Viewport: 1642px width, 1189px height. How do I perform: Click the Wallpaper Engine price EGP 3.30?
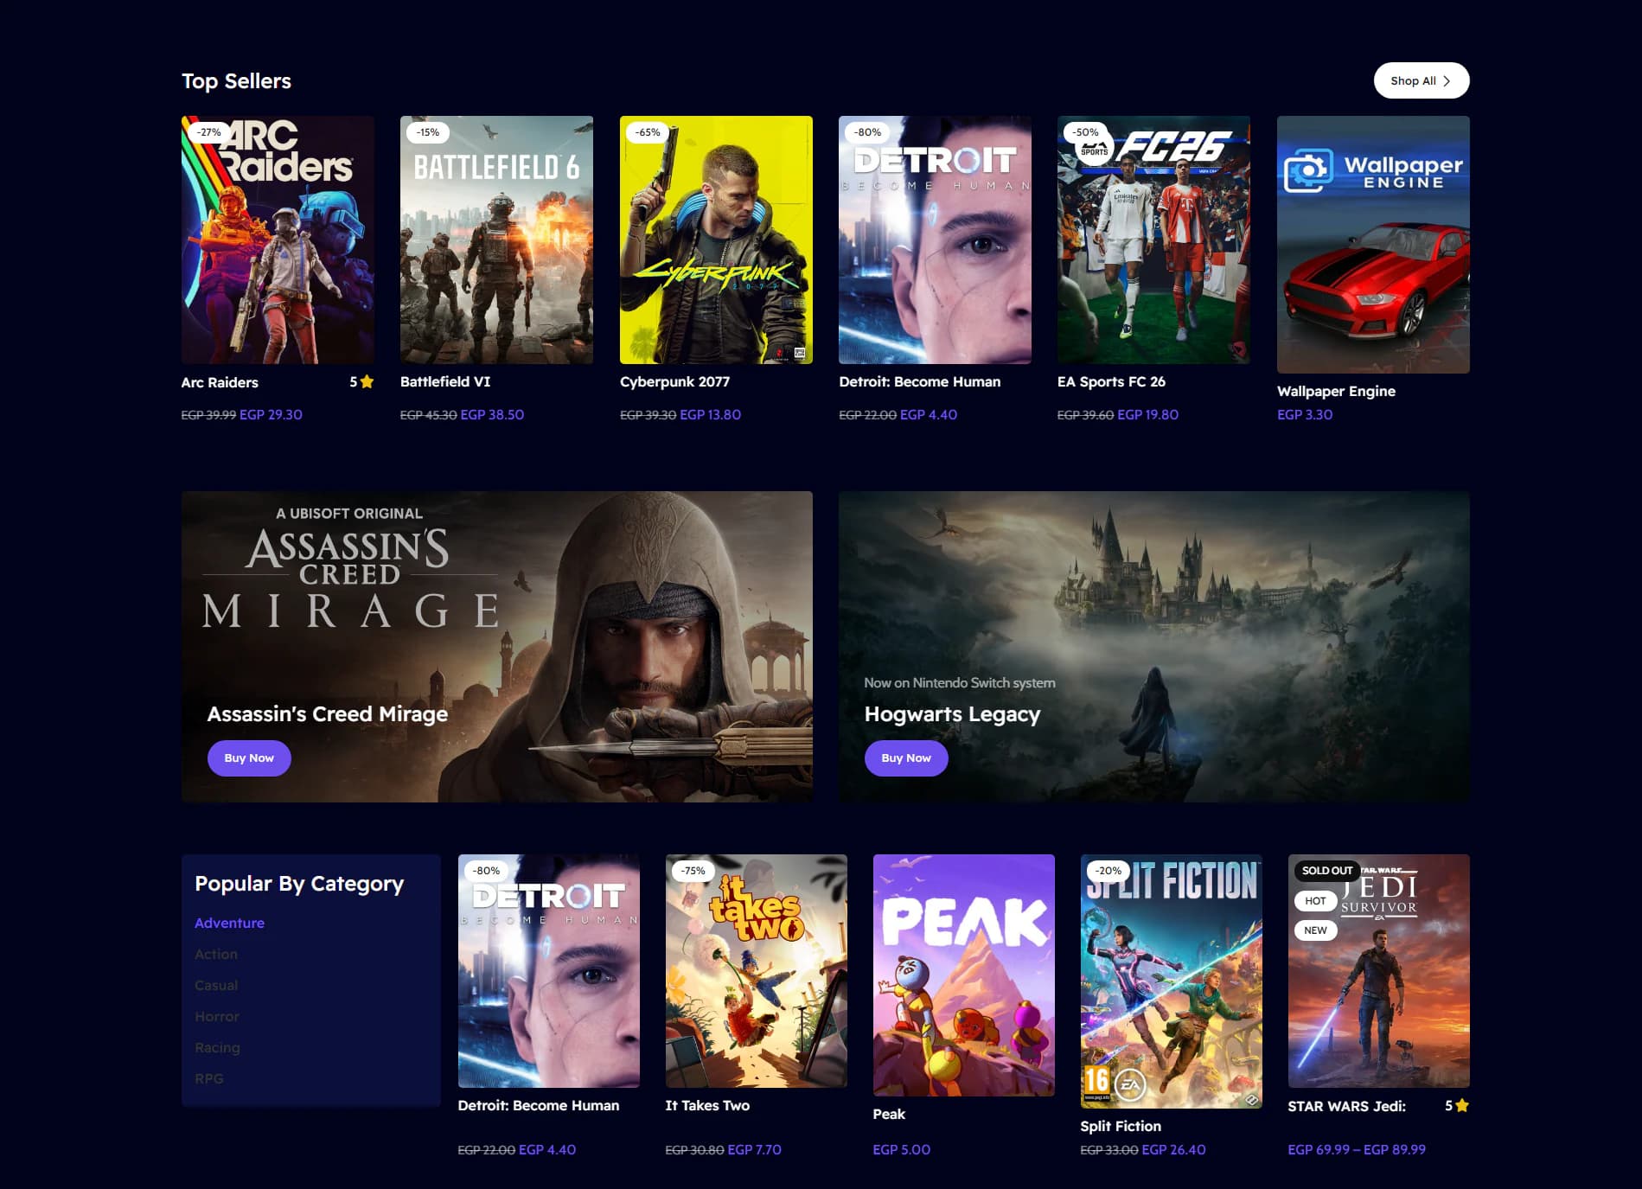coord(1305,414)
